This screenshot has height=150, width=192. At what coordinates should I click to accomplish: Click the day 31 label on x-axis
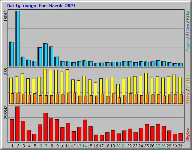coord(180,146)
